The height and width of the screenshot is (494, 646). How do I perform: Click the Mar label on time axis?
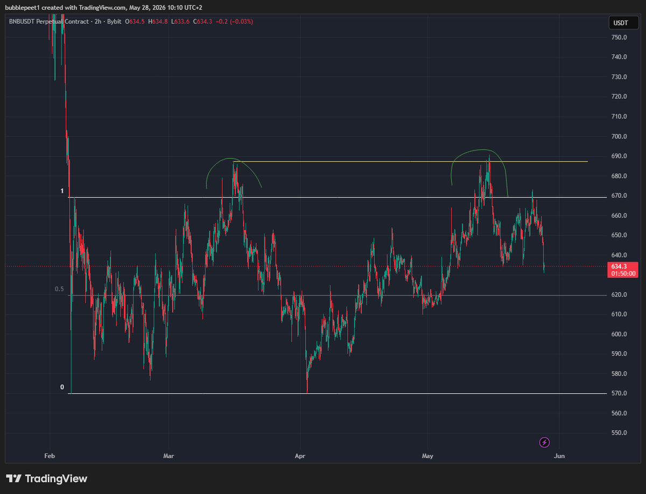click(x=169, y=456)
